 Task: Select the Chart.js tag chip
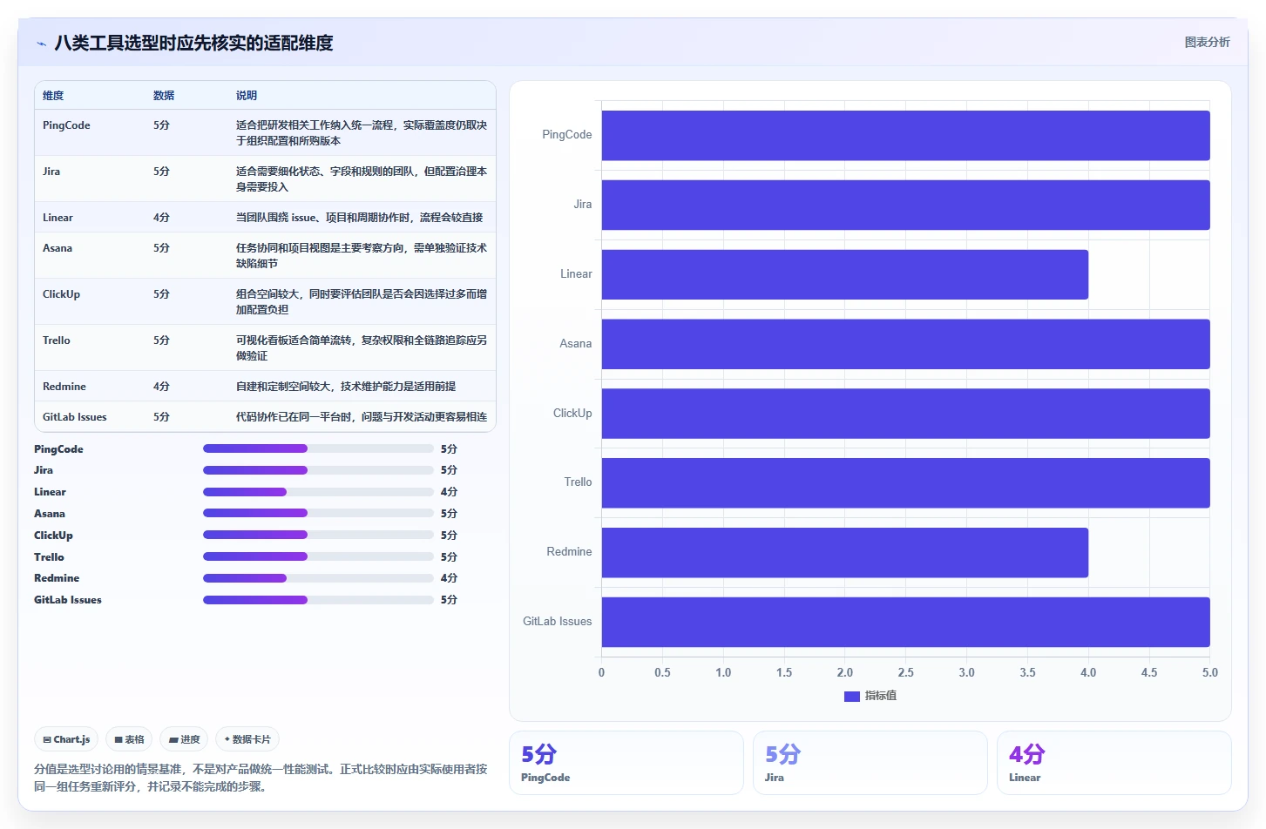[66, 739]
